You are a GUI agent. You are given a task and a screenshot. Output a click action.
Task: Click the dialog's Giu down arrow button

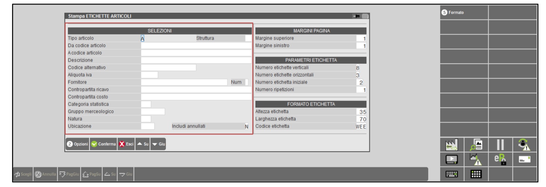[158, 144]
